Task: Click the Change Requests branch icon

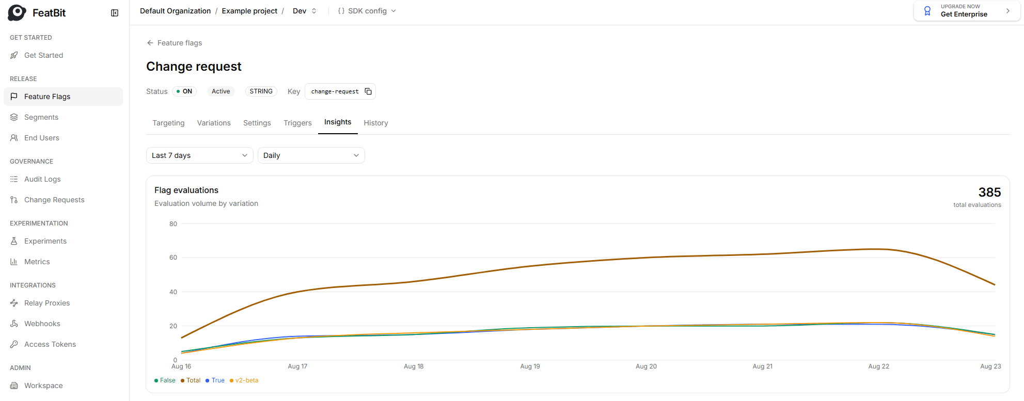Action: tap(14, 200)
